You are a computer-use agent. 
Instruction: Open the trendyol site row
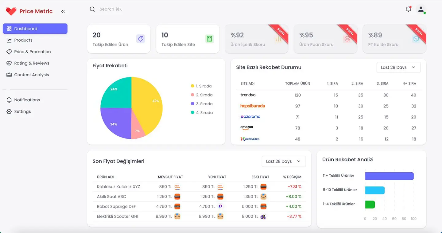(248, 95)
